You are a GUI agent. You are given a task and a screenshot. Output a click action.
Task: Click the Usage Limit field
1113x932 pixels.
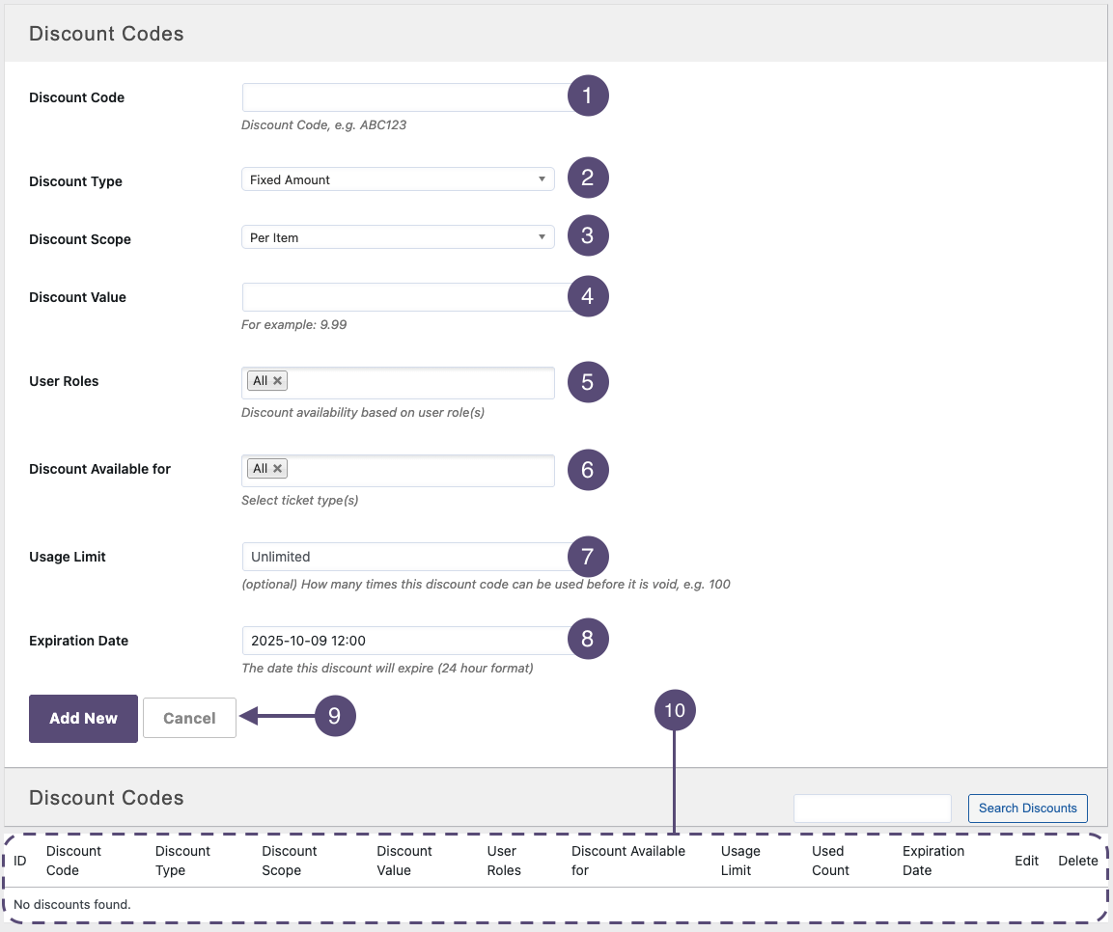click(x=403, y=557)
